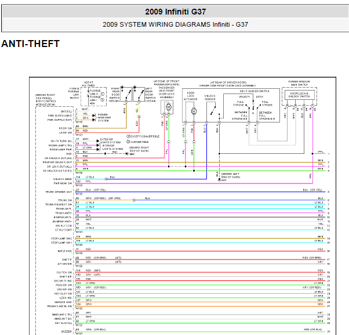The image size is (349, 335).
Task: Click the 'BUMPER ANT+' pin label
Action: [62, 221]
